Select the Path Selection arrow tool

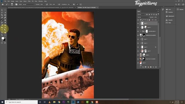5,30
